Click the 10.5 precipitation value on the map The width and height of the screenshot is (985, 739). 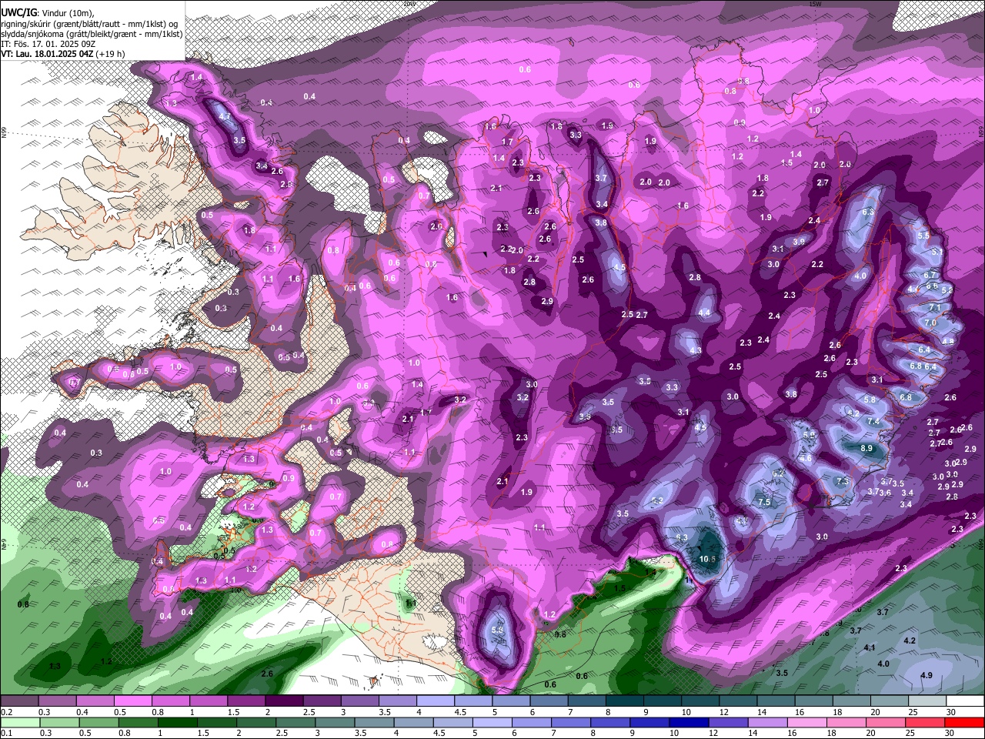(x=708, y=559)
